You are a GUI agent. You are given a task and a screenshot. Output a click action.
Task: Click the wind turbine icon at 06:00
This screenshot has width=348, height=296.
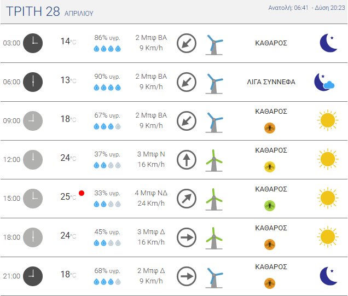tap(214, 82)
